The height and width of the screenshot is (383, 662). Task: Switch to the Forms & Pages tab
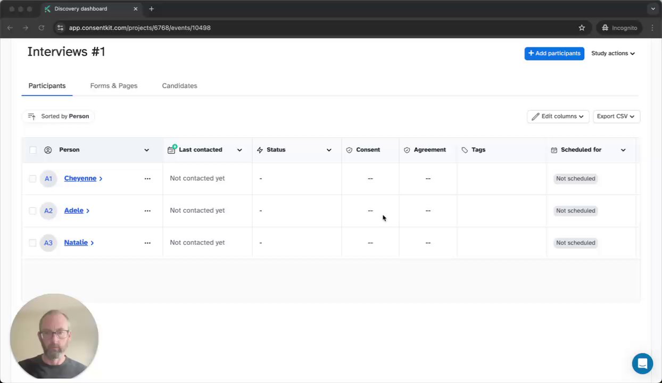[114, 86]
